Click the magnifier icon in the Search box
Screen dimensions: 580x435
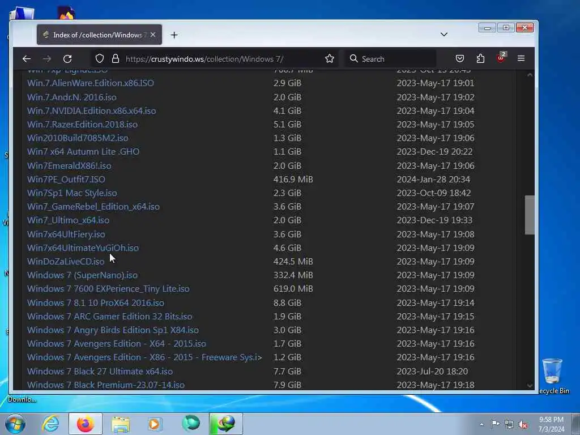tap(353, 58)
